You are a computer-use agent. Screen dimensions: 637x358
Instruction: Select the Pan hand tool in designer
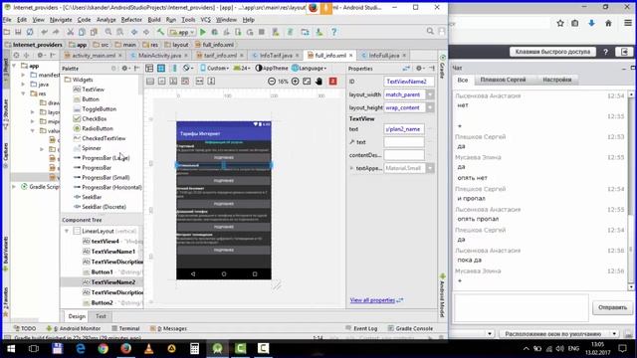[318, 82]
